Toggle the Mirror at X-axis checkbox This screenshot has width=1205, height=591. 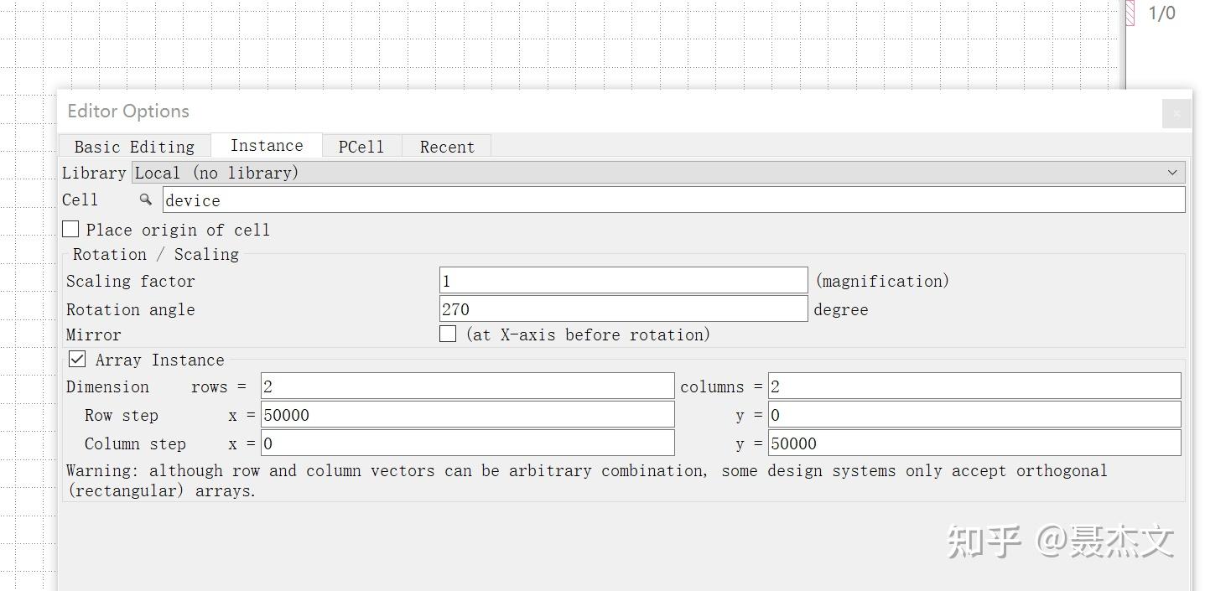[x=449, y=334]
